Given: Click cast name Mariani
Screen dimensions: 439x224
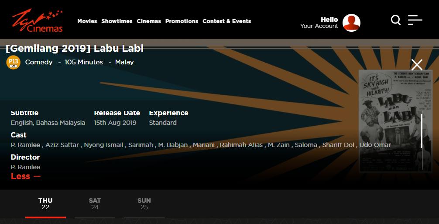Looking at the screenshot, I should point(204,145).
